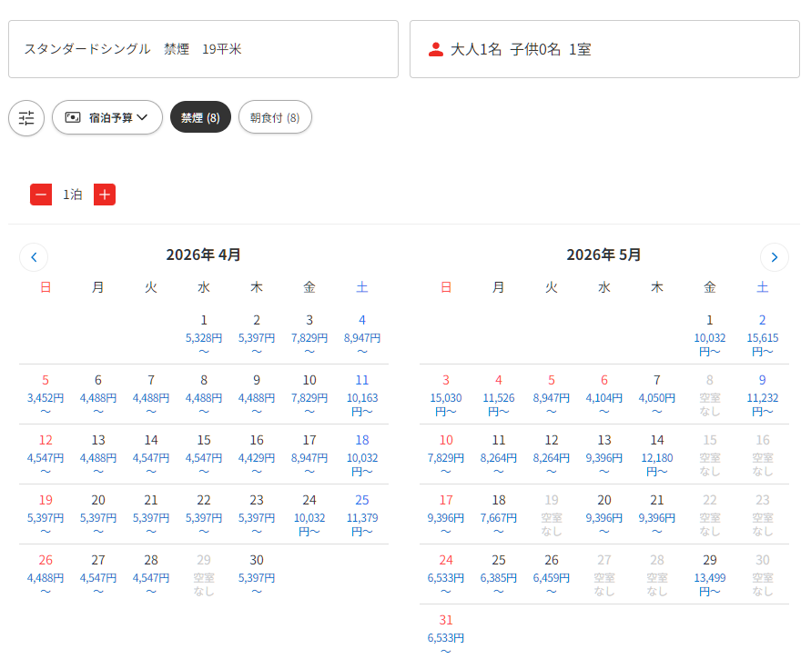Open the 大人1名 子供0名 1室 guest selector
Screen dimensions: 811x669
(604, 49)
